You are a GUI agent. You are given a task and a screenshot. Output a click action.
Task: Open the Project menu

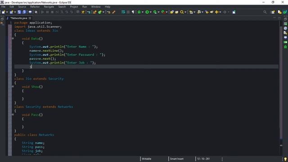pyautogui.click(x=74, y=7)
